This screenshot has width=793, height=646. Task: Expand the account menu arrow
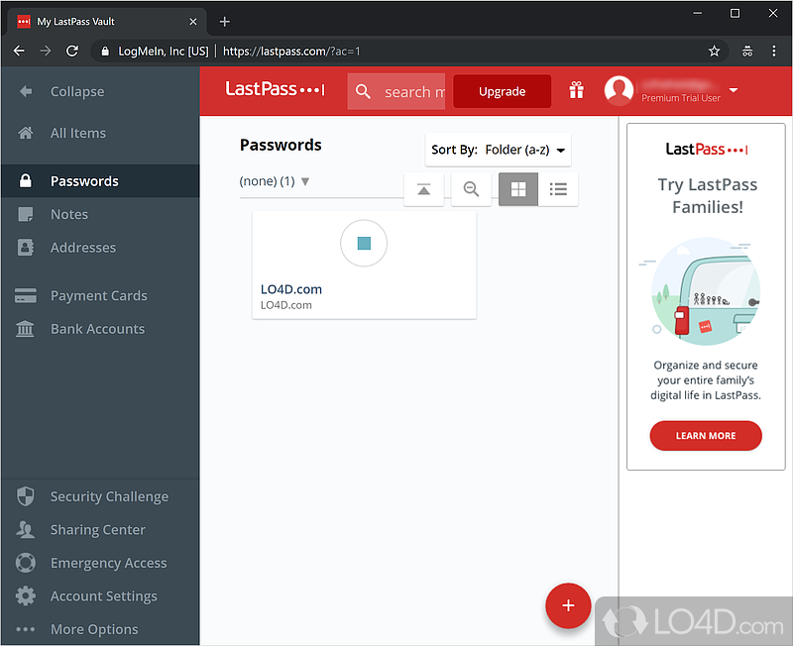(x=734, y=90)
